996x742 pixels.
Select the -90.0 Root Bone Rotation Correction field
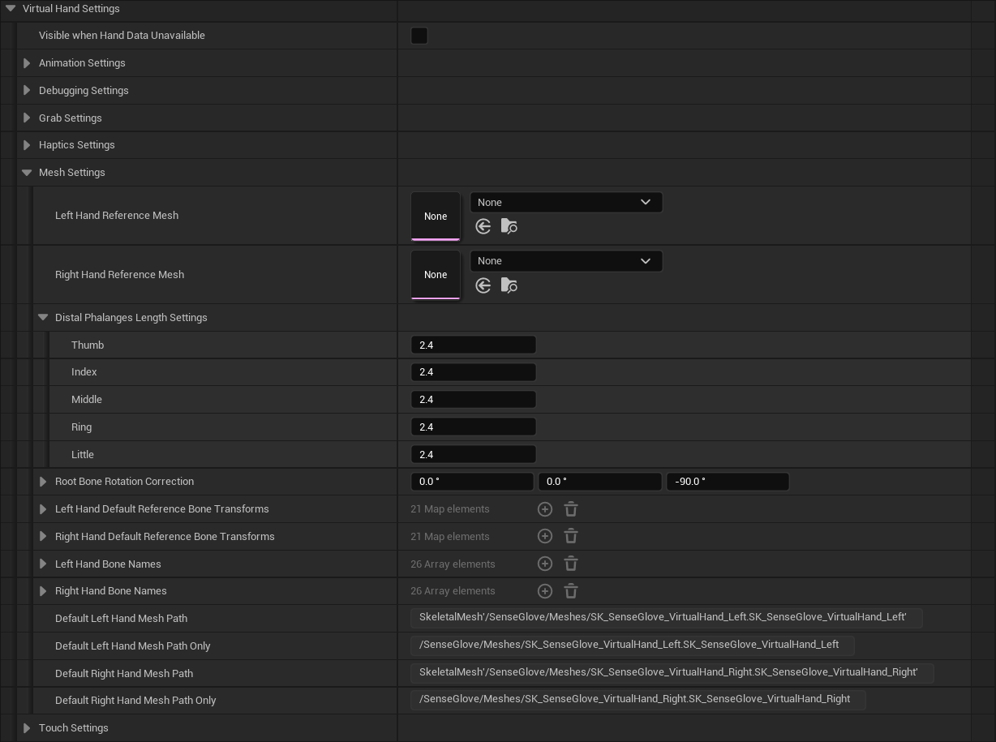click(728, 482)
